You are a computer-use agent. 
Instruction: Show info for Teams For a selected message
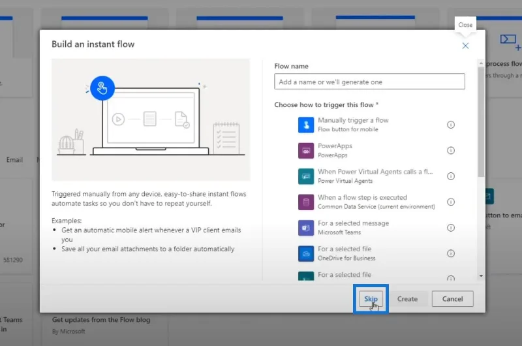(450, 228)
